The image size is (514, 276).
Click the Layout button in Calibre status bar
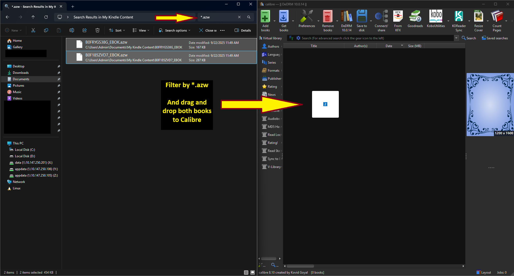pyautogui.click(x=484, y=273)
